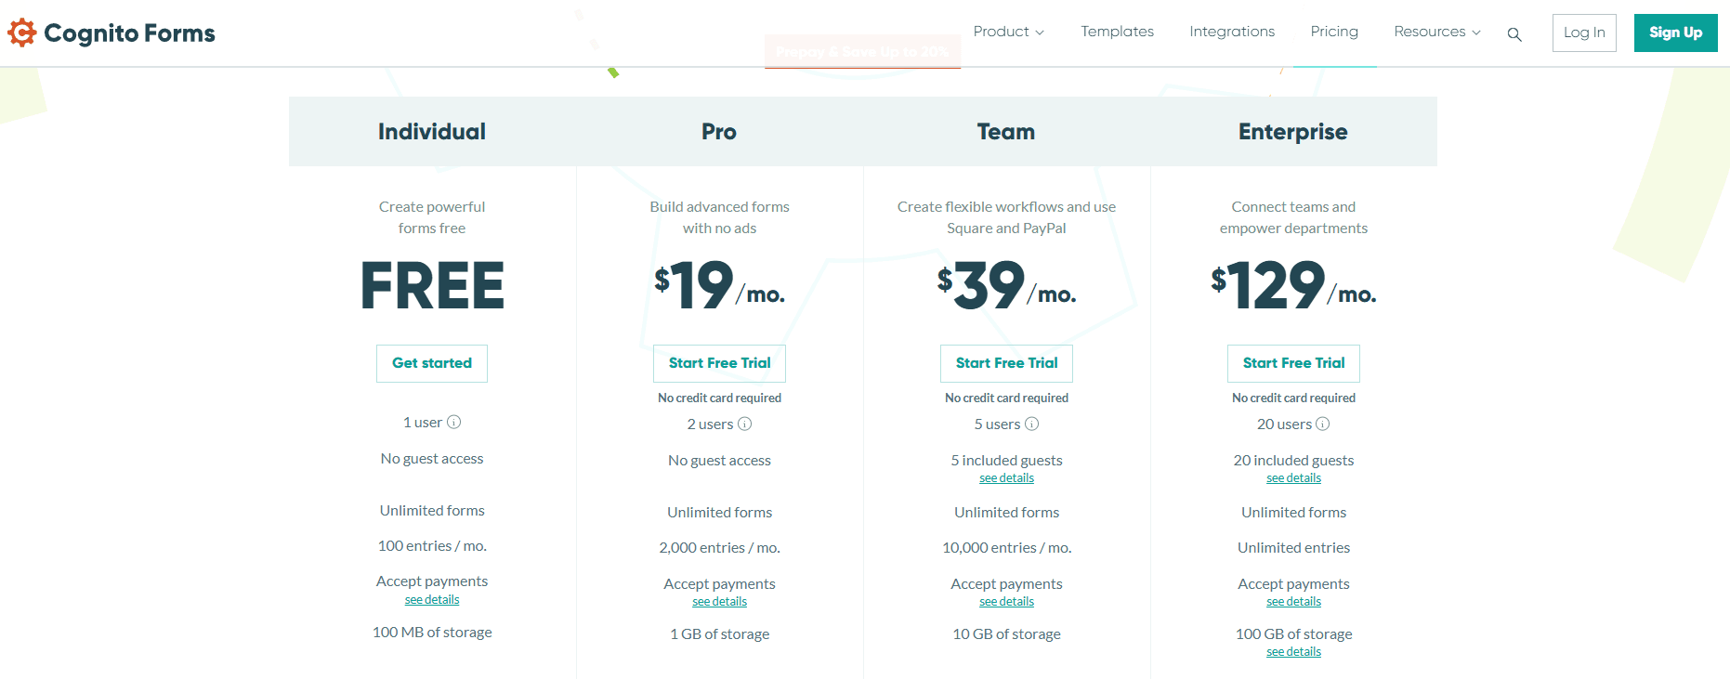Show info icon next to 2 users
The image size is (1730, 679).
(745, 424)
